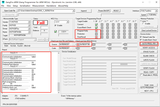Click the Erase/Blank Check green check for device 1
The width and height of the screenshot is (160, 107).
point(96,28)
